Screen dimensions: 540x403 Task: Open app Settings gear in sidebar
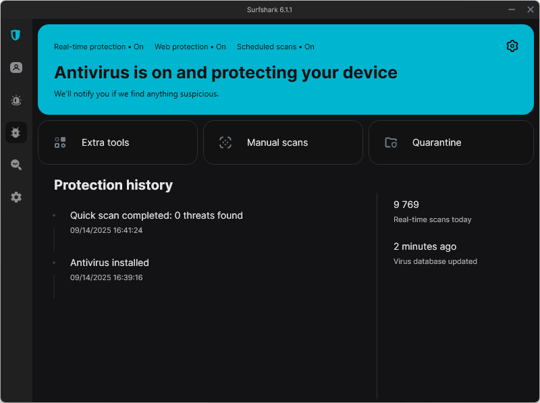(16, 197)
